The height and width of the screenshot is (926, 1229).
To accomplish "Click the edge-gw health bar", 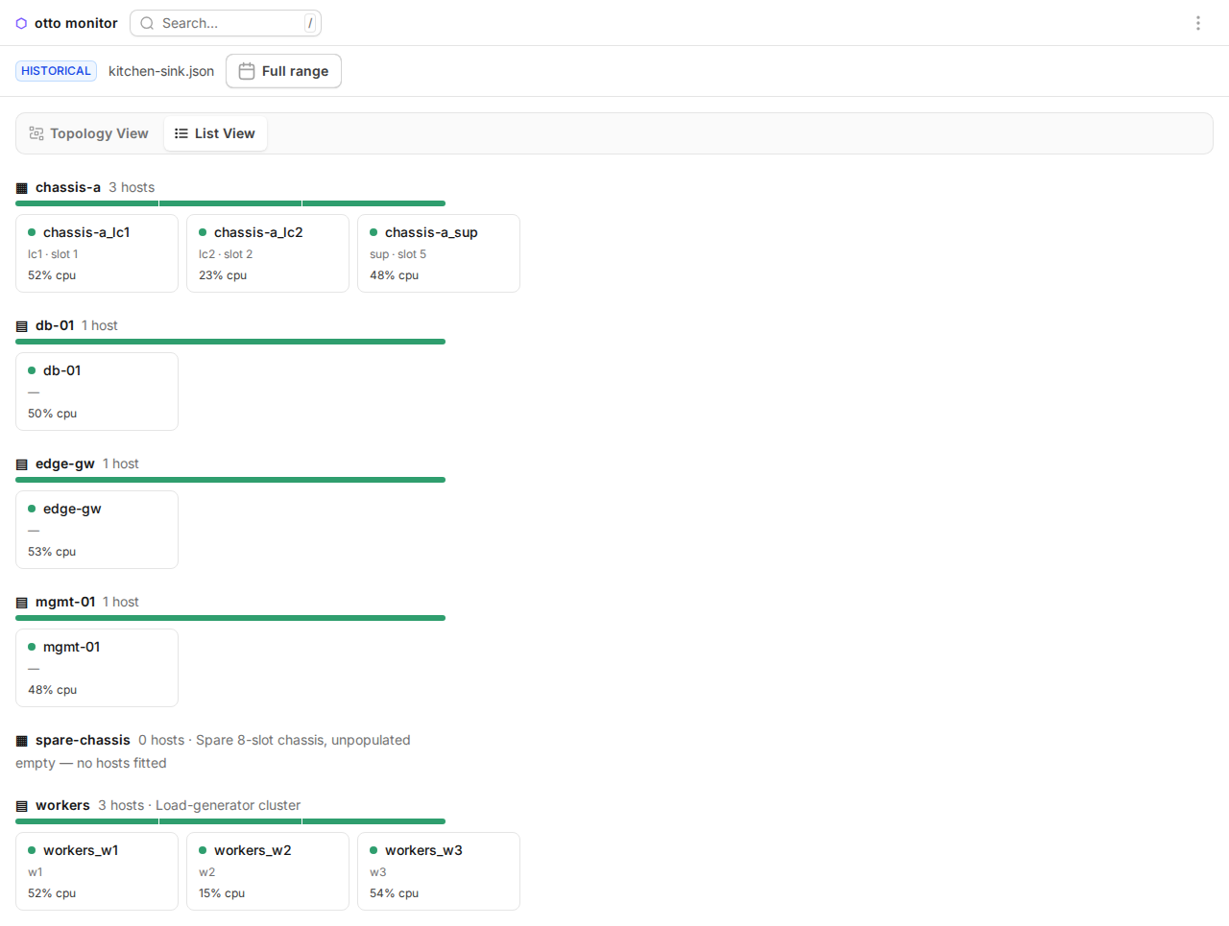I will click(230, 480).
